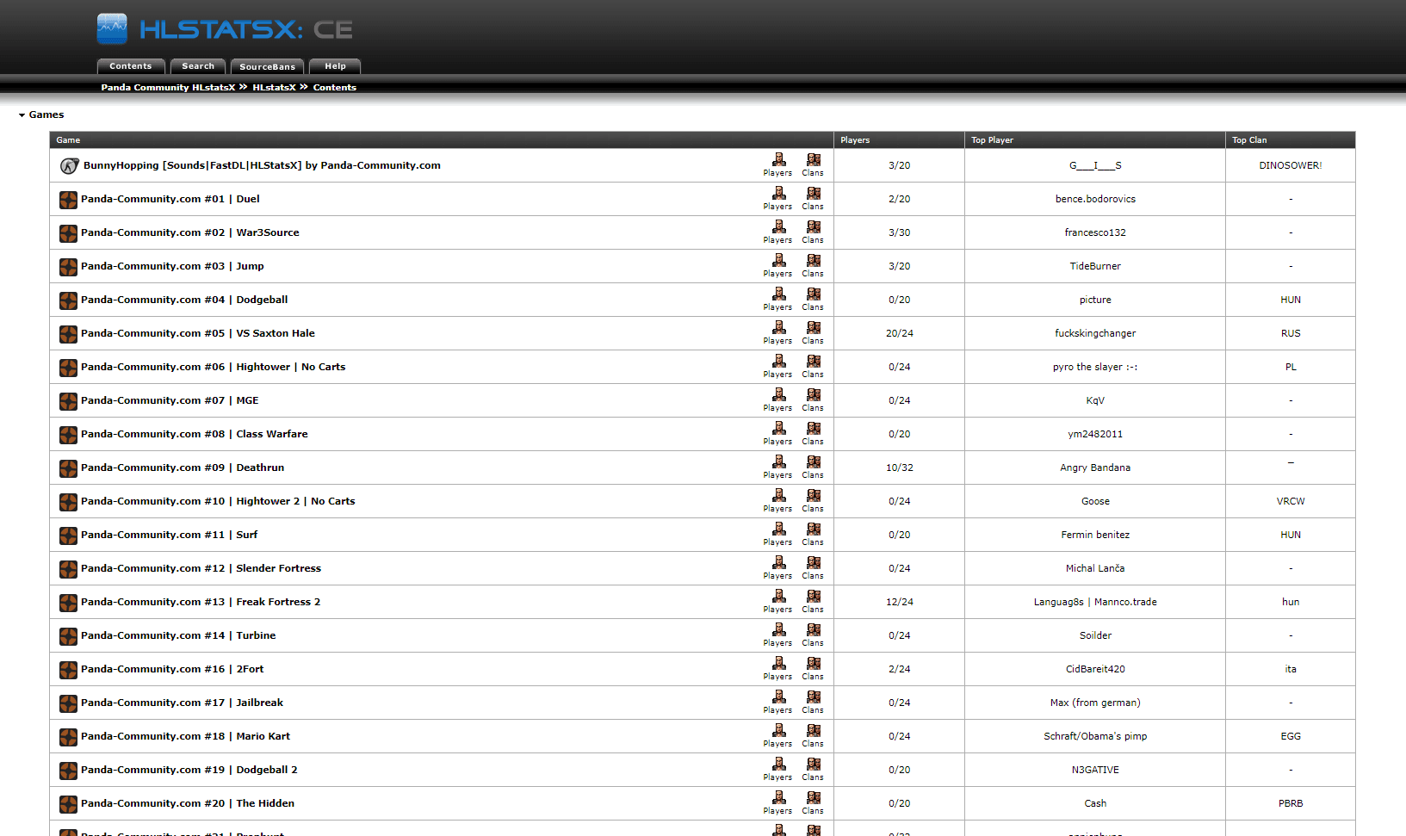
Task: Click Players icon for Deathrun server
Action: click(777, 466)
